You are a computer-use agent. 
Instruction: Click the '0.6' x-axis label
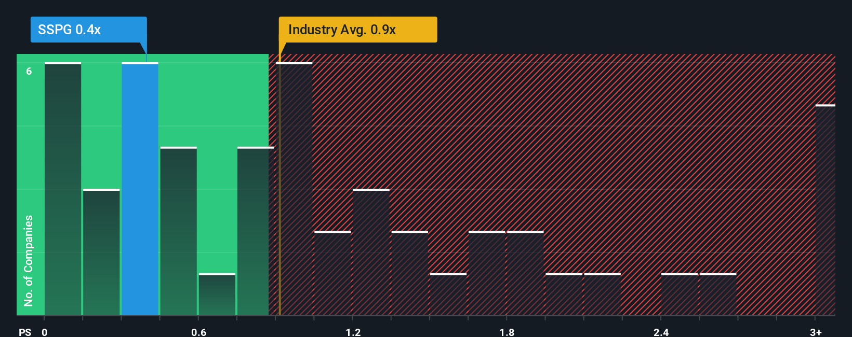(x=199, y=332)
